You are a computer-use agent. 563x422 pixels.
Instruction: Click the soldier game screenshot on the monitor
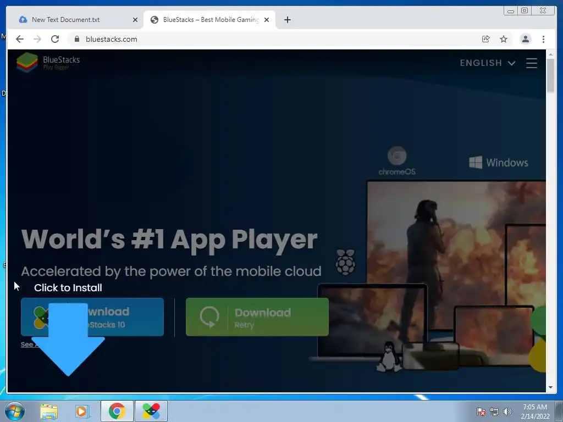coord(456,255)
